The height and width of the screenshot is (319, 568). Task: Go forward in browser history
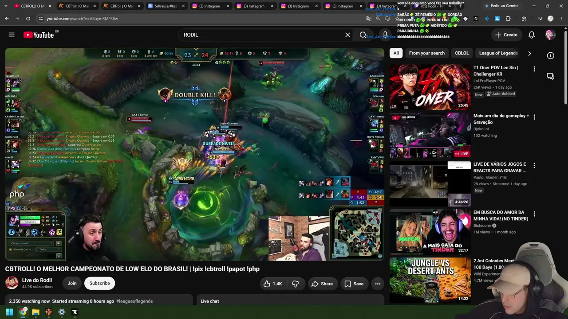click(17, 19)
